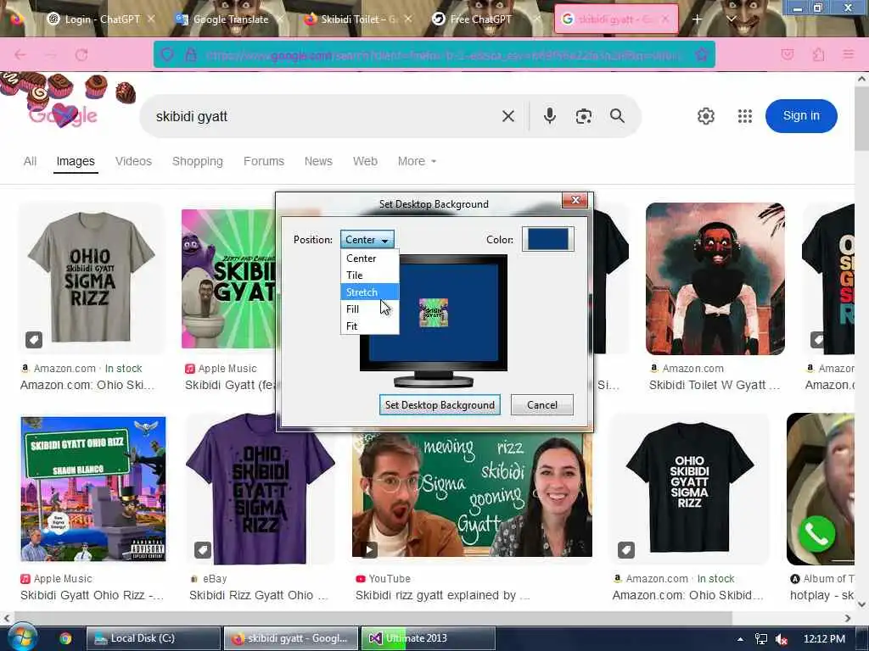The image size is (869, 651).
Task: Open the Amazon.com: Ohio Ski... result link
Action: tap(87, 385)
